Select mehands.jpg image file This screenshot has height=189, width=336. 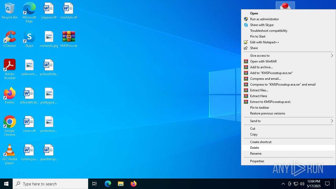(49, 39)
